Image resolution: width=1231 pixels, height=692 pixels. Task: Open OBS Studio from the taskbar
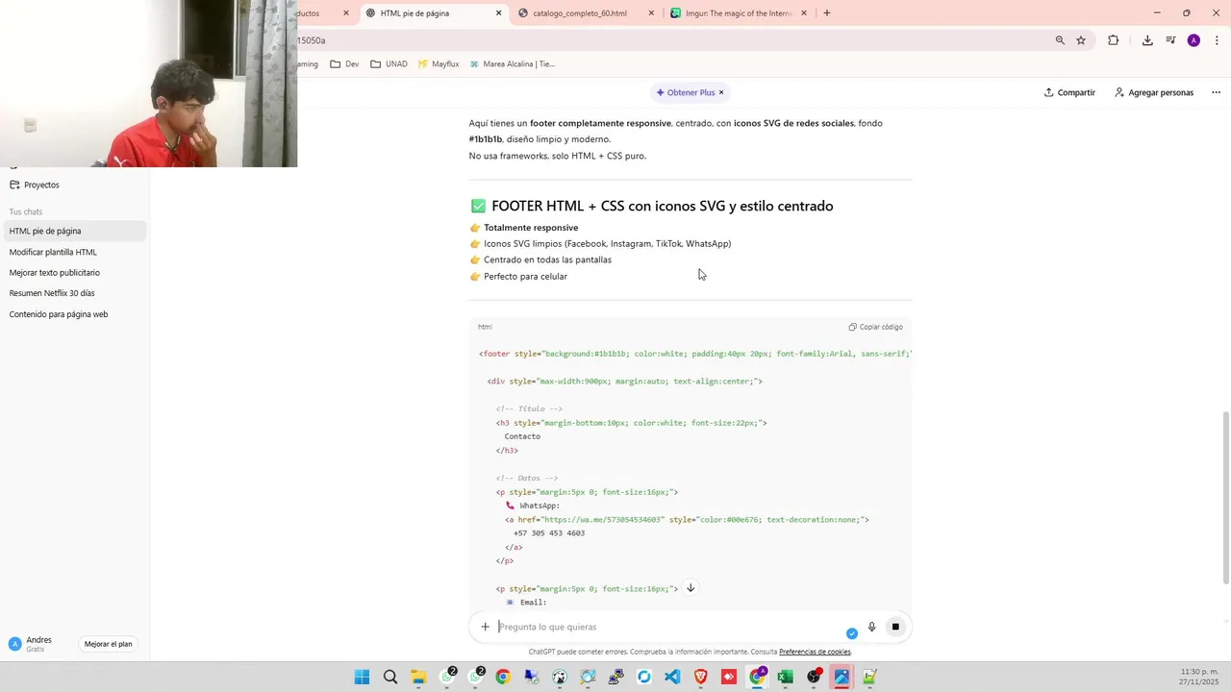[814, 678]
